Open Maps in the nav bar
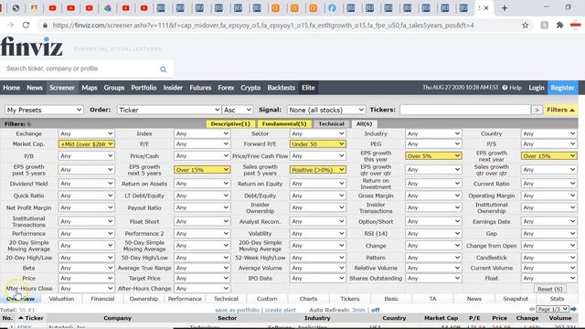This screenshot has width=585, height=329. click(x=90, y=88)
